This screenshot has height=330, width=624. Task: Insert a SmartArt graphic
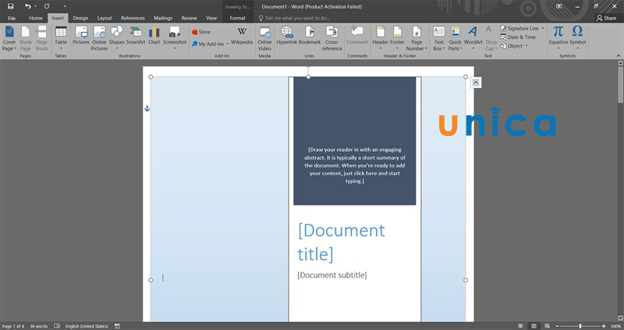point(135,36)
